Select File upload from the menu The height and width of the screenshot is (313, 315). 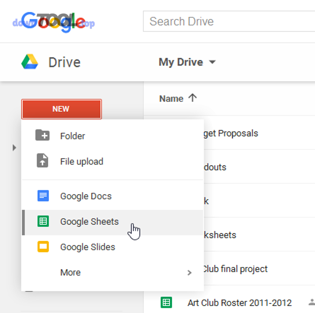82,161
